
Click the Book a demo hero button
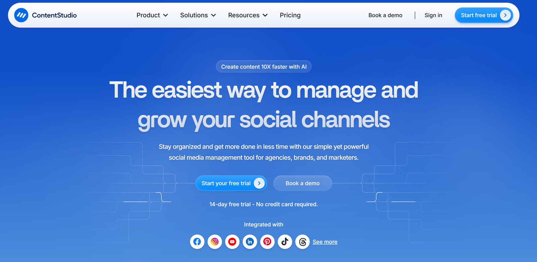302,183
